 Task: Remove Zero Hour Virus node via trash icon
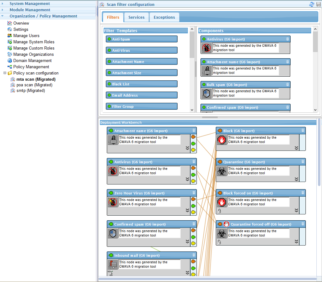pyautogui.click(x=194, y=193)
